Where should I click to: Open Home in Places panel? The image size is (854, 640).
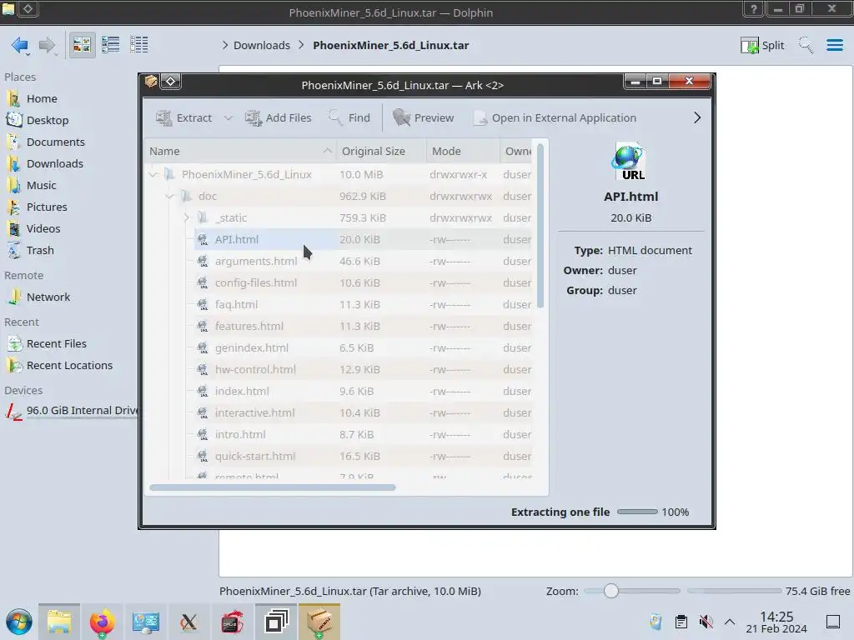pyautogui.click(x=42, y=98)
